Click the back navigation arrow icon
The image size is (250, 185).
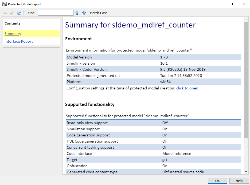point(5,13)
